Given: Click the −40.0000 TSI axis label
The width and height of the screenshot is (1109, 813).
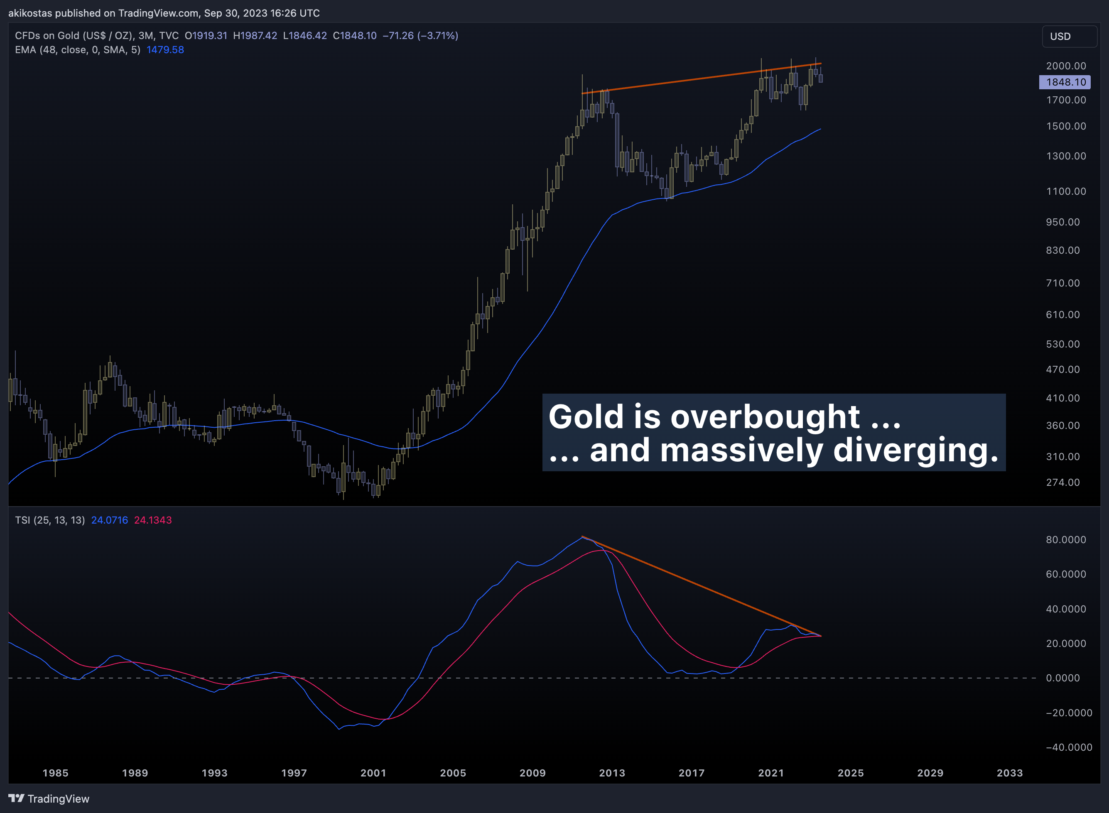Looking at the screenshot, I should point(1069,747).
